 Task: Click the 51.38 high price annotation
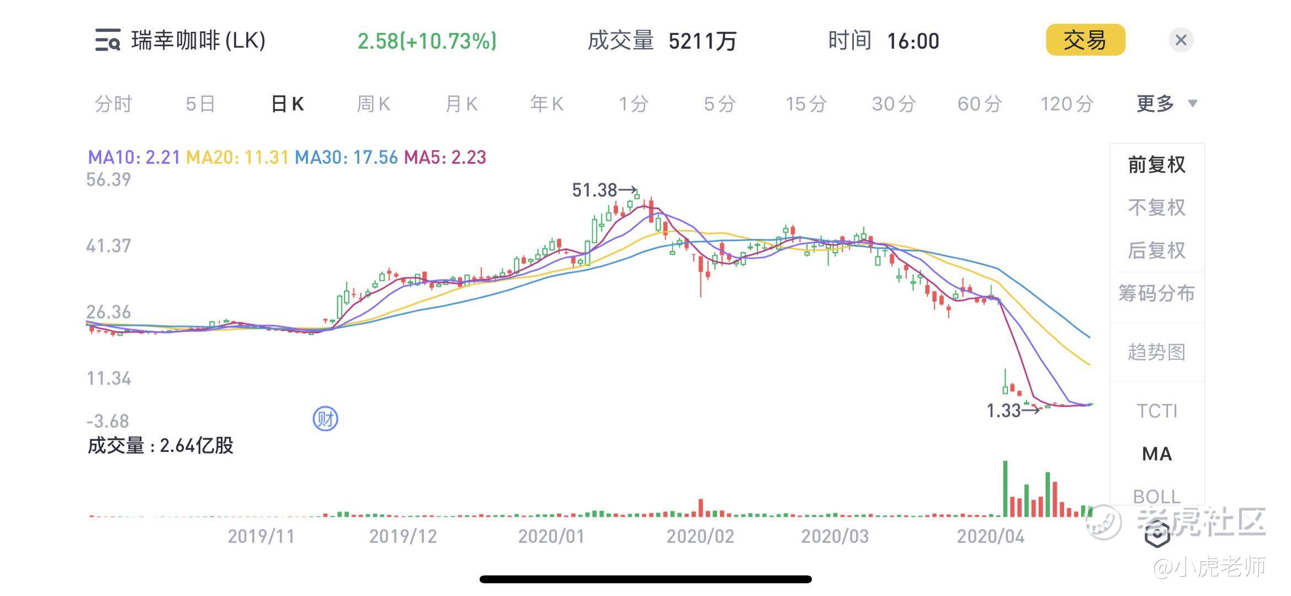coord(604,190)
